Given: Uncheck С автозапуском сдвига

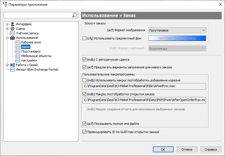Looking at the screenshot, I should coord(84,59).
